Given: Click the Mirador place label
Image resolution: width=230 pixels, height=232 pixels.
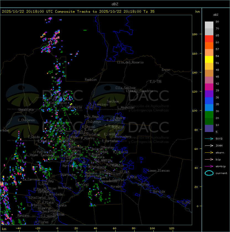Looking at the screenshot, I should pyautogui.click(x=116, y=187).
